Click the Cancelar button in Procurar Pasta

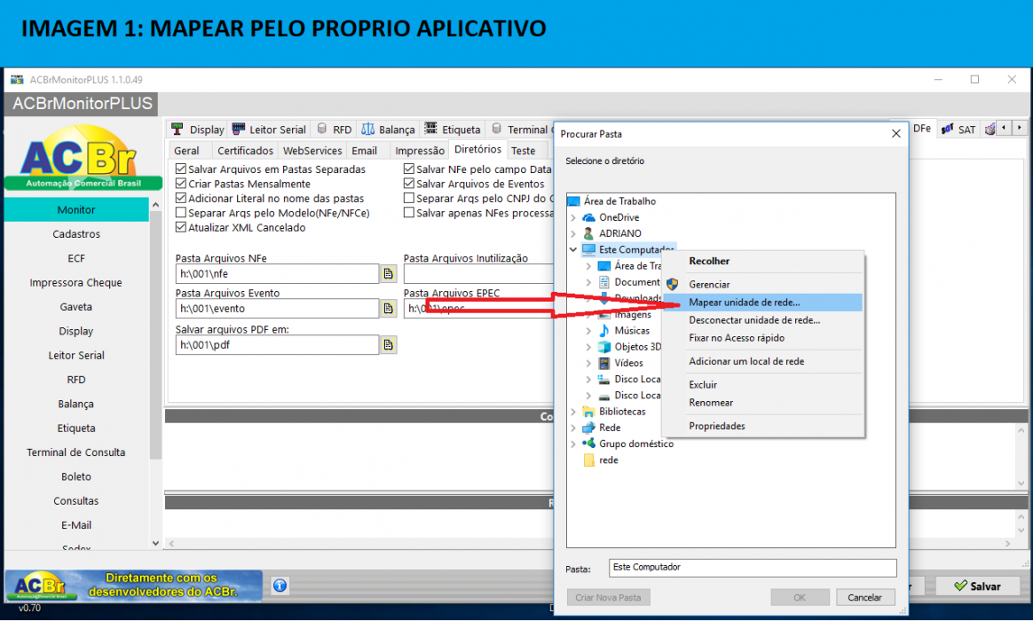(864, 597)
